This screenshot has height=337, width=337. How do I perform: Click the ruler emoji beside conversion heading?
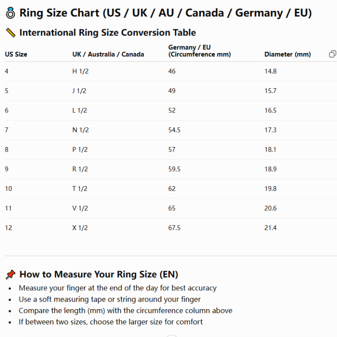point(11,33)
